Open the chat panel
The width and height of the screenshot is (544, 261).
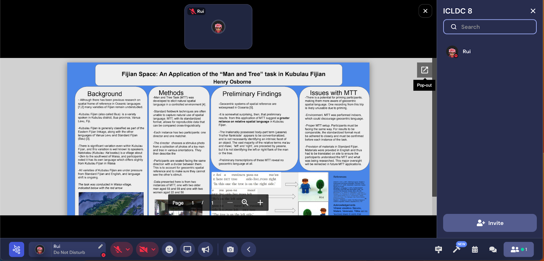[x=493, y=249]
